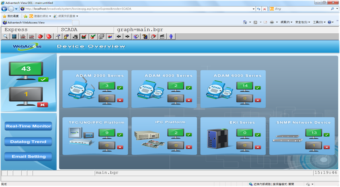Open the 網頁(P) page menu
Screen dimensions: 340x187
click(286, 22)
